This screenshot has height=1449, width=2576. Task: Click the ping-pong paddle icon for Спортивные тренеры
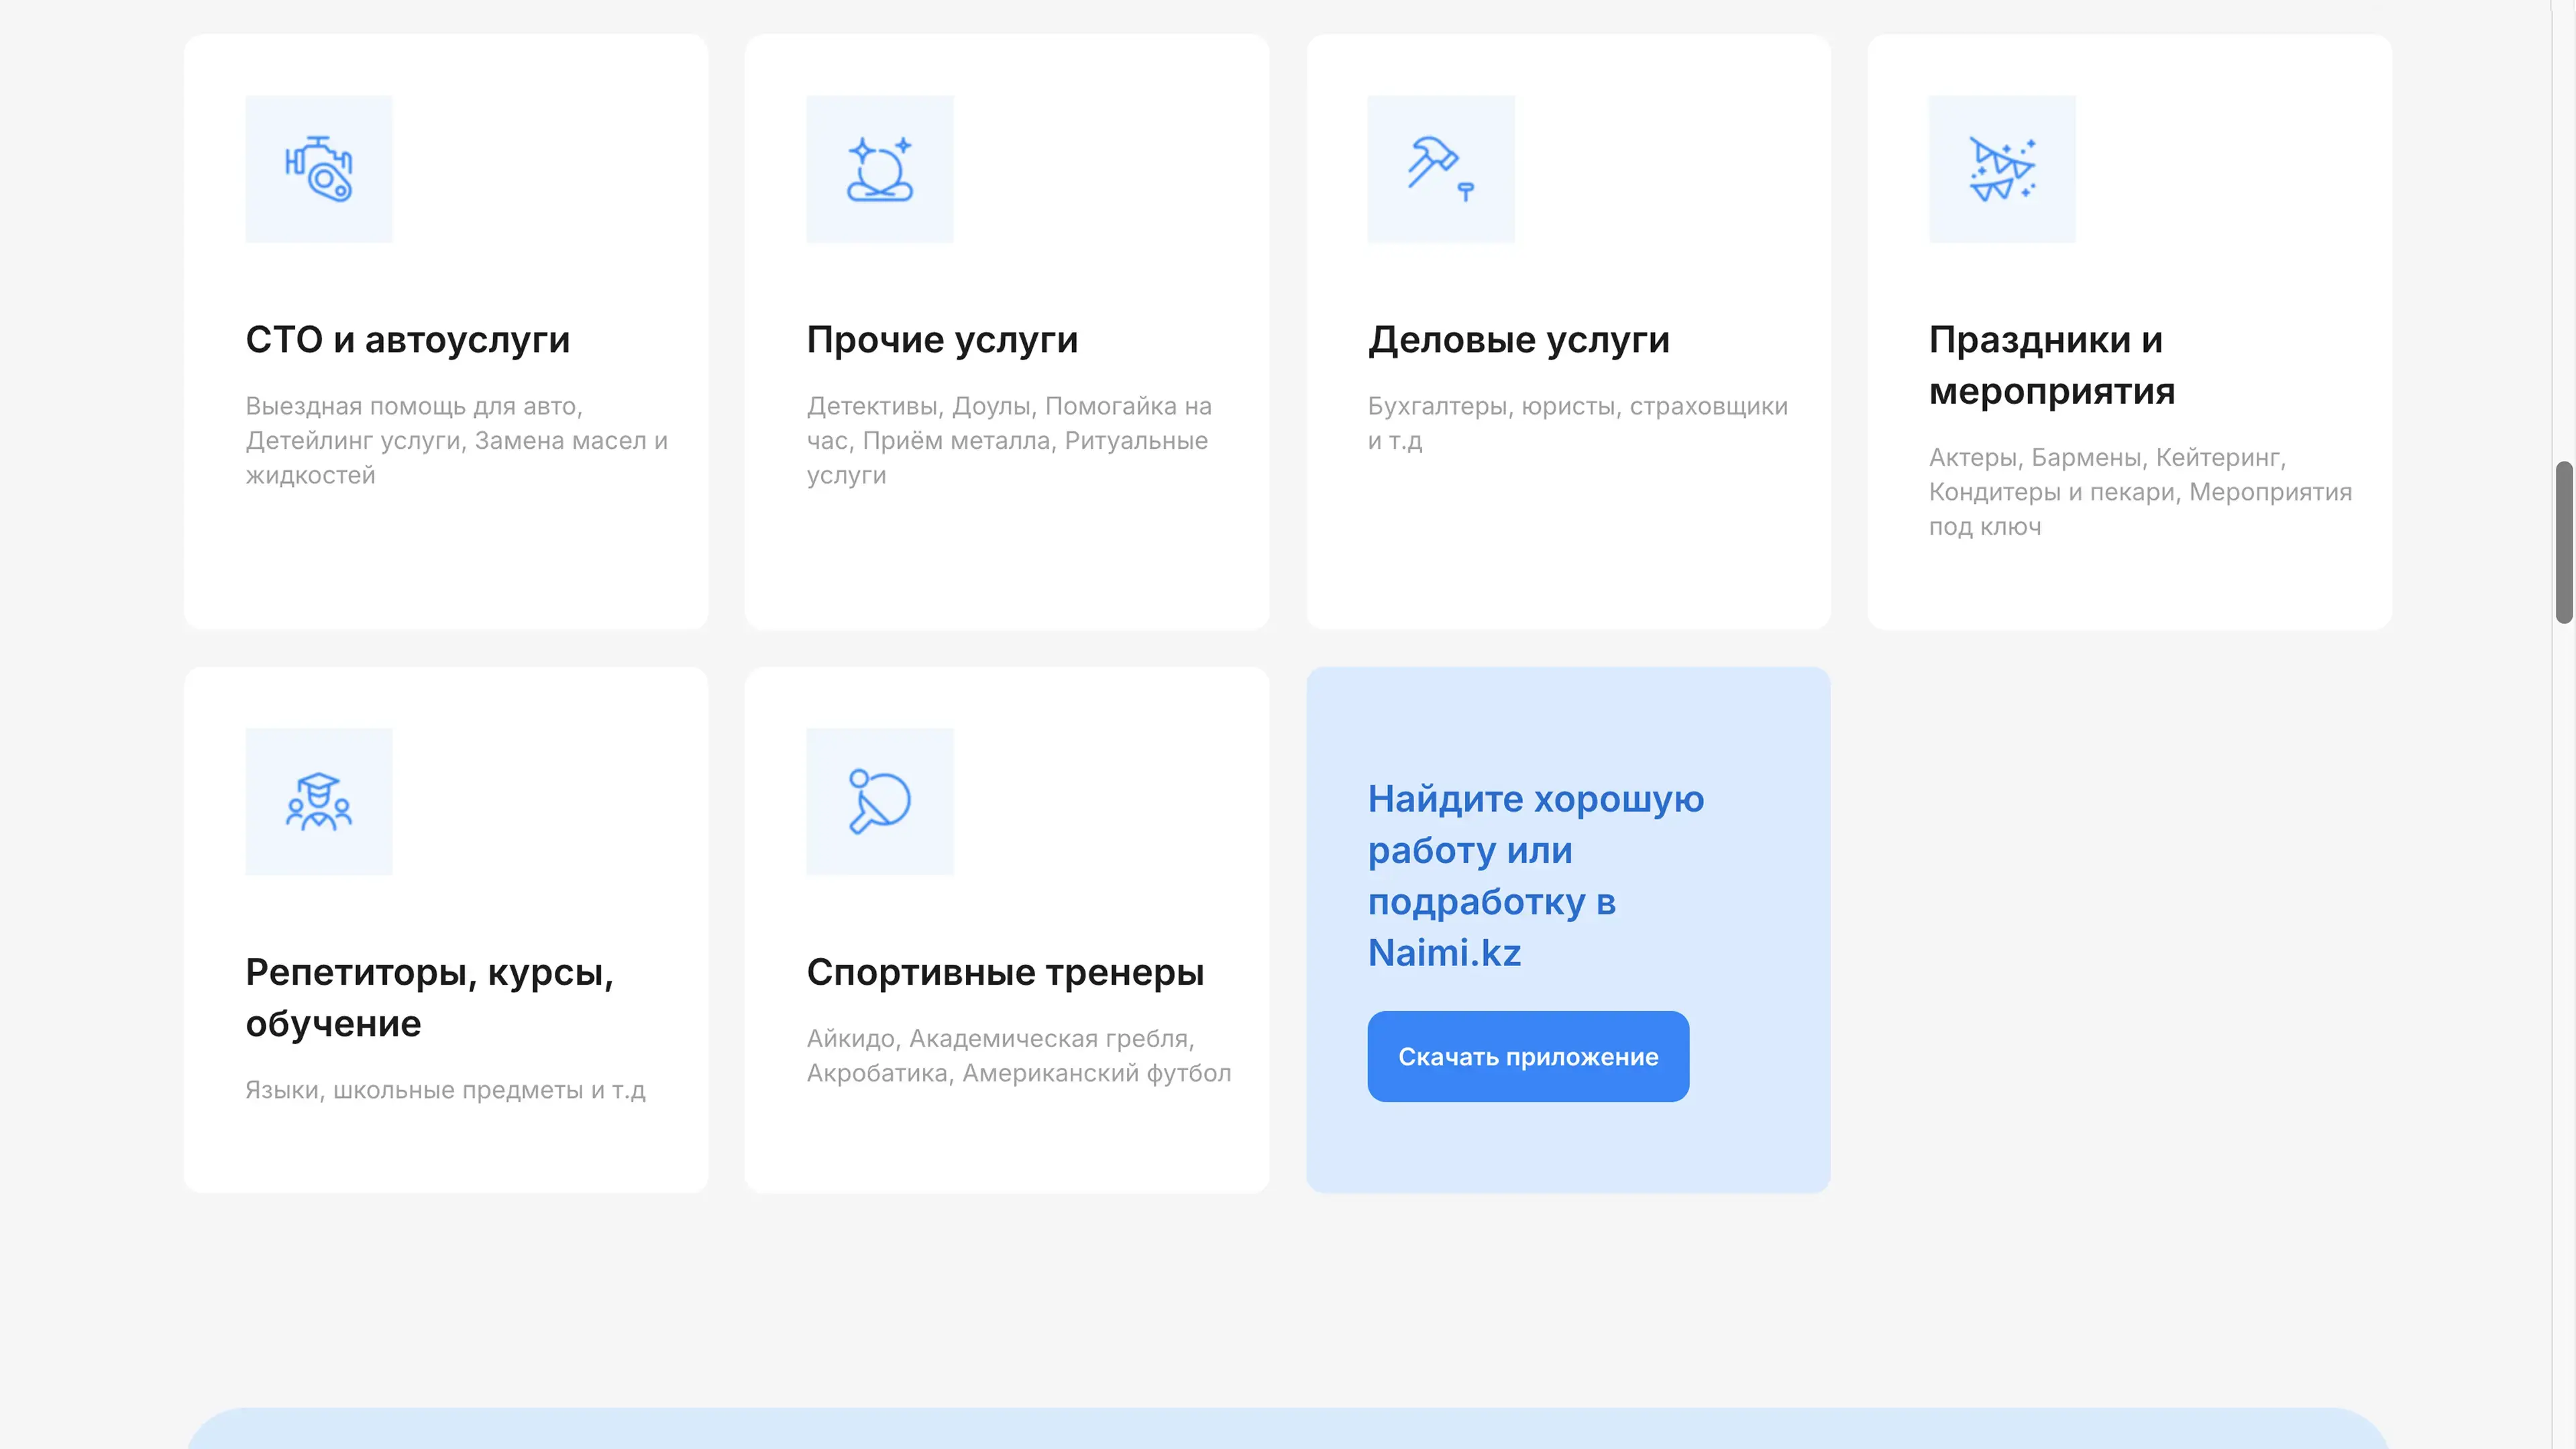pos(879,801)
